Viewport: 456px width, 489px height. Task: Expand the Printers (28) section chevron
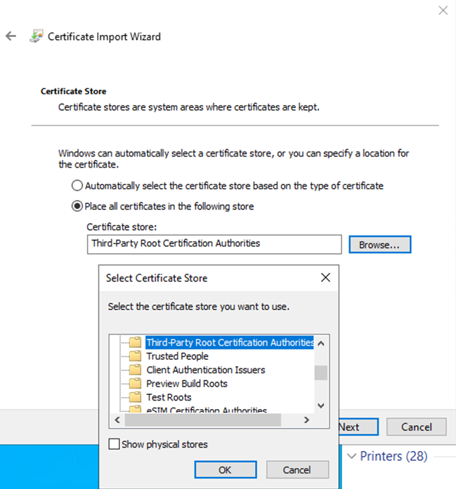352,456
